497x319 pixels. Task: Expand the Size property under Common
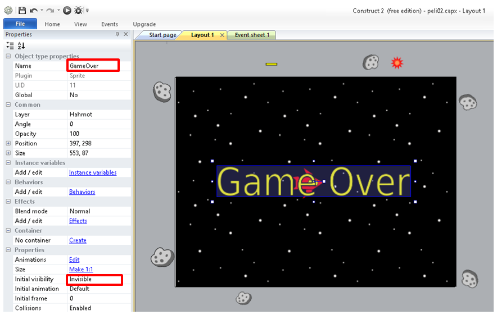tap(8, 153)
